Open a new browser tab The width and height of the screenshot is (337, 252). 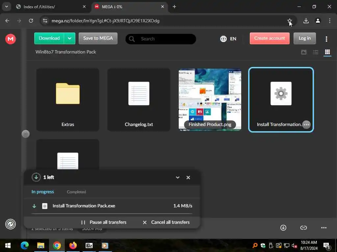[174, 7]
